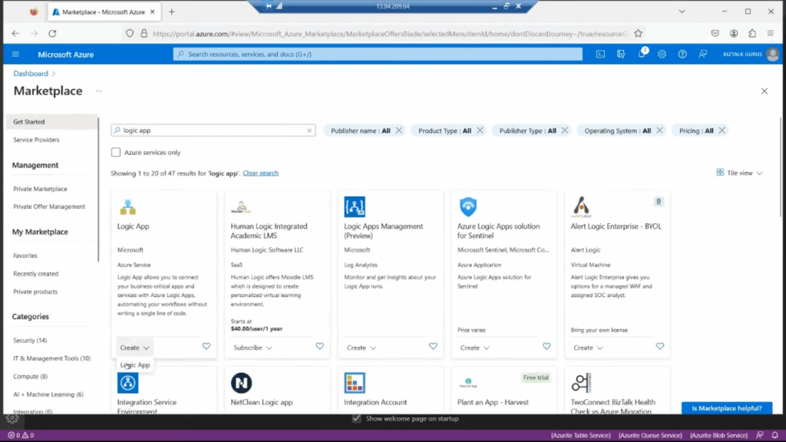The image size is (786, 442).
Task: Expand Create dropdown on Alert Logic Enterprise
Action: tap(588, 348)
